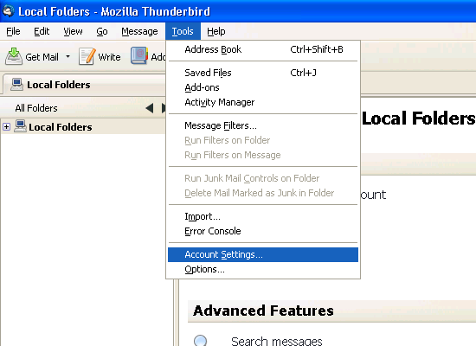Viewport: 476px width, 346px height.
Task: Click the Local Folders tree computer icon
Action: pos(20,126)
